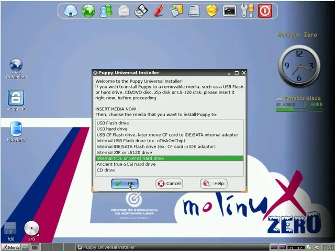Open installer Help
Screen dimensions: 335x251
pyautogui.click(x=214, y=184)
